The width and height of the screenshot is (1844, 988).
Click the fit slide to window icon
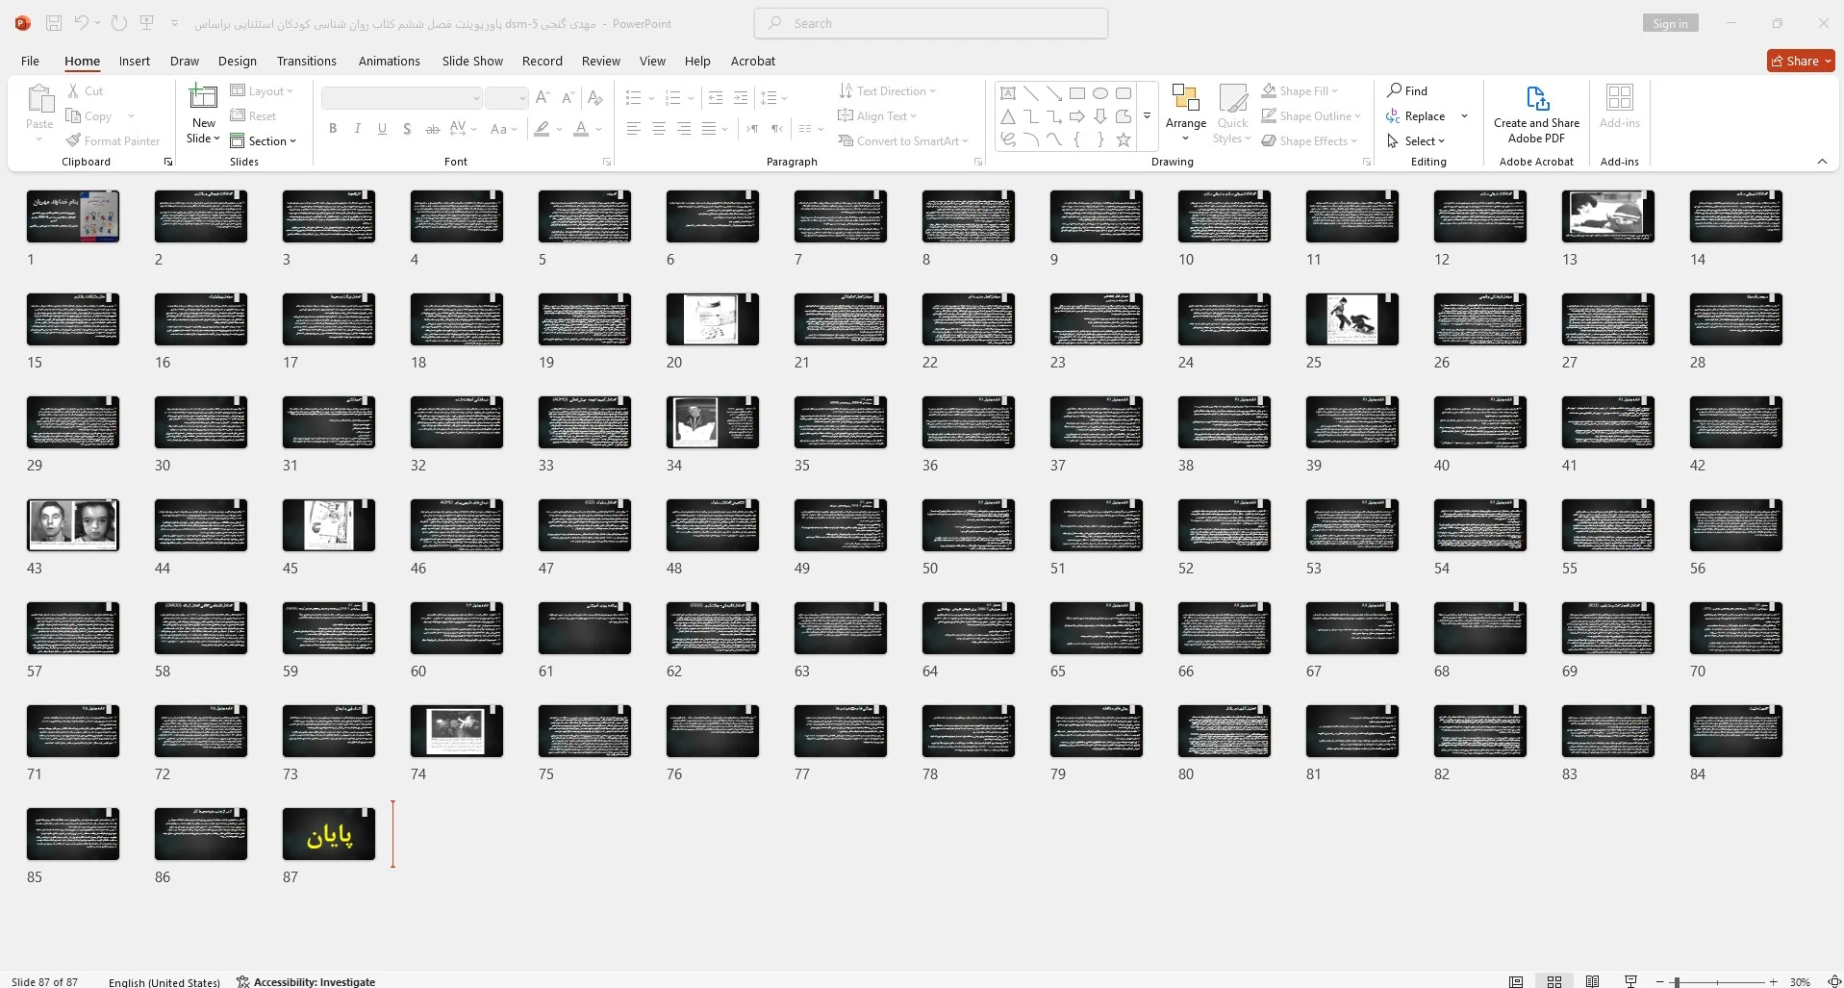[1833, 981]
